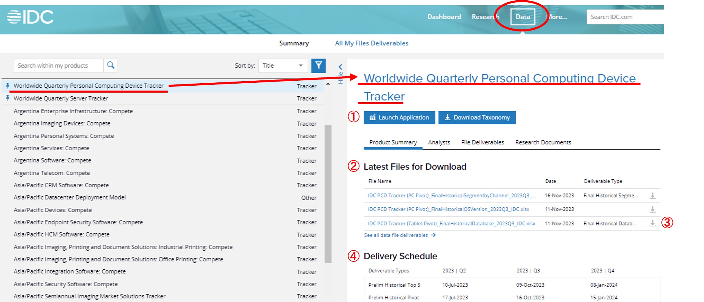Switch to the Summary tab
704x302 pixels.
coord(294,43)
